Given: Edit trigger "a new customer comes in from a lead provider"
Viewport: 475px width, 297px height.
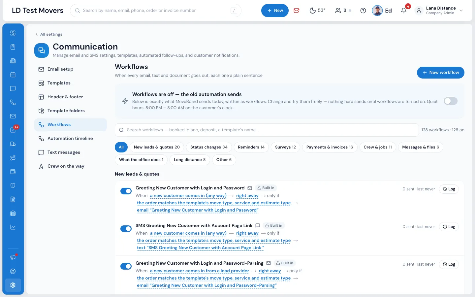Looking at the screenshot, I should [200, 271].
